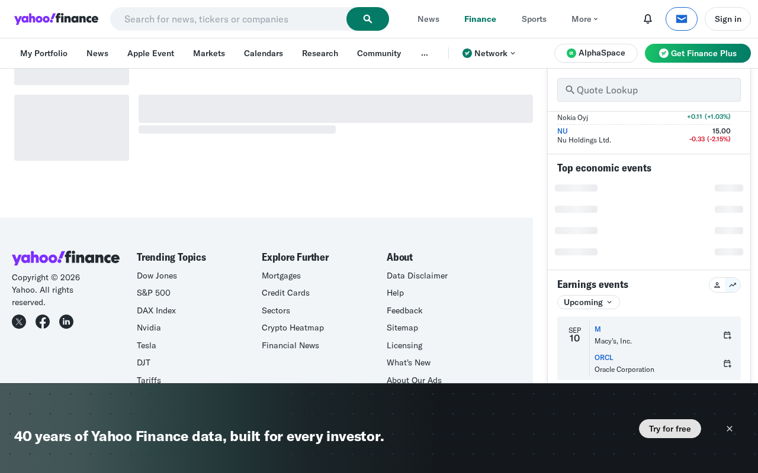Open S&P 500 trending topic
This screenshot has height=473, width=758.
coord(153,293)
